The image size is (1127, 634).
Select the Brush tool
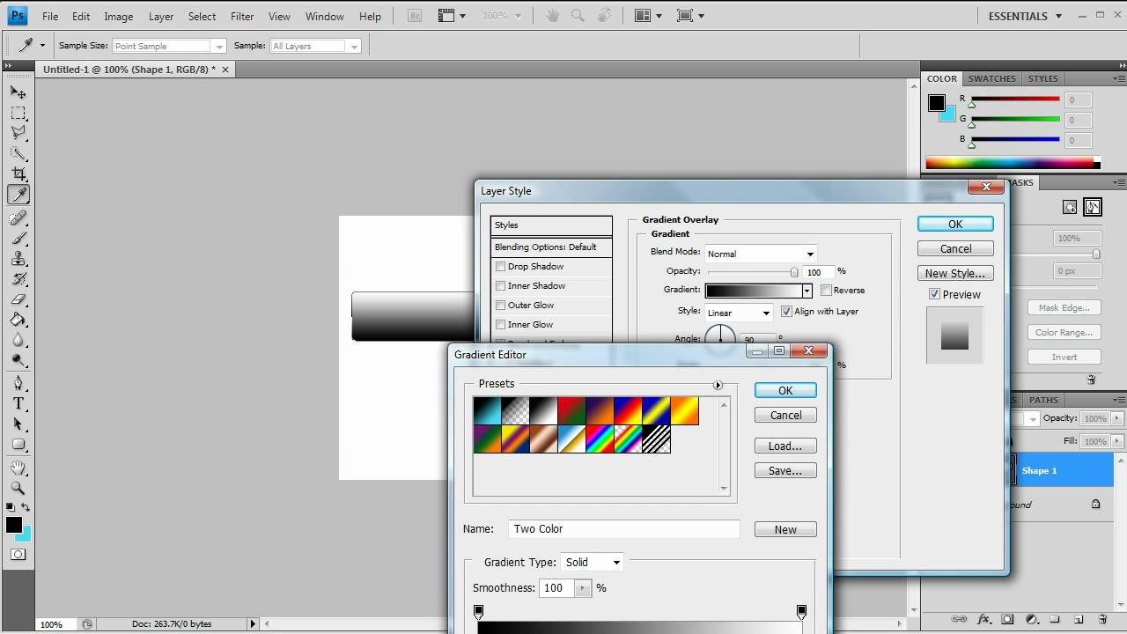(x=18, y=239)
